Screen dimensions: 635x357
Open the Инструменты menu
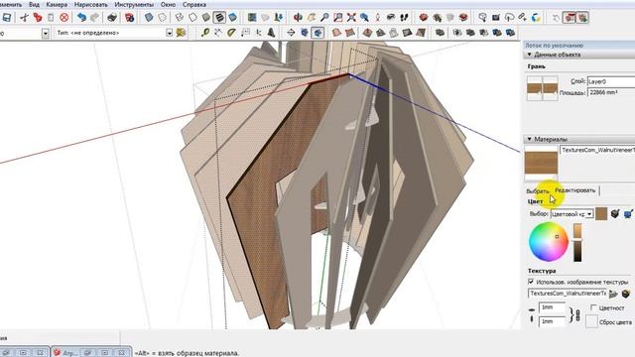click(134, 4)
